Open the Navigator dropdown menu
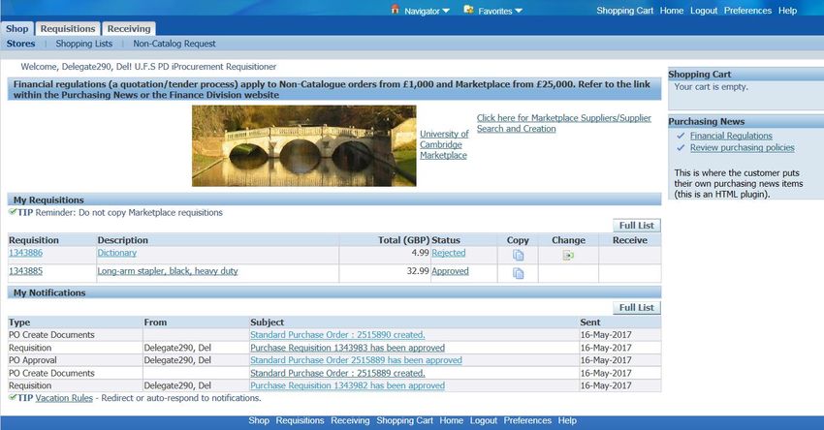Image resolution: width=824 pixels, height=430 pixels. pos(427,11)
